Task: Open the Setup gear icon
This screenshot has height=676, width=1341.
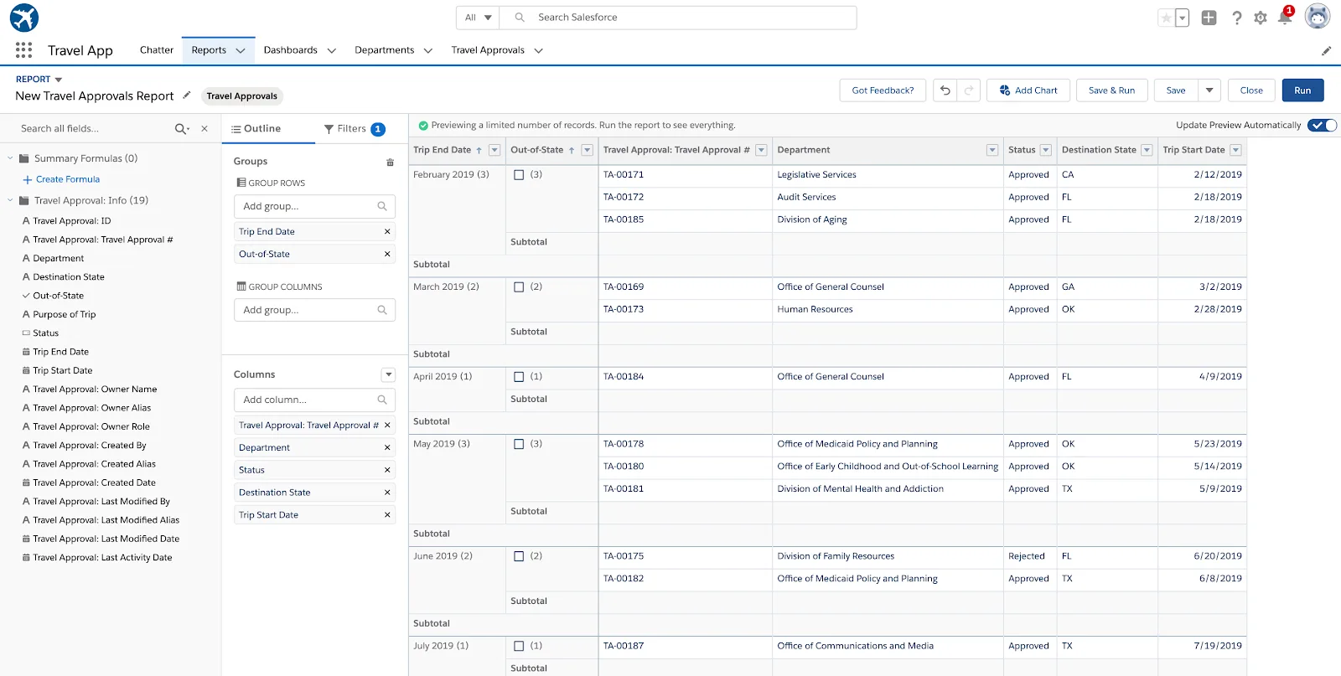Action: coord(1261,18)
